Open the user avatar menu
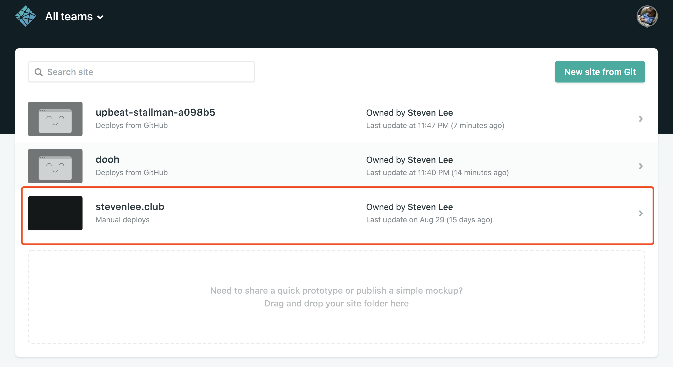 (647, 16)
